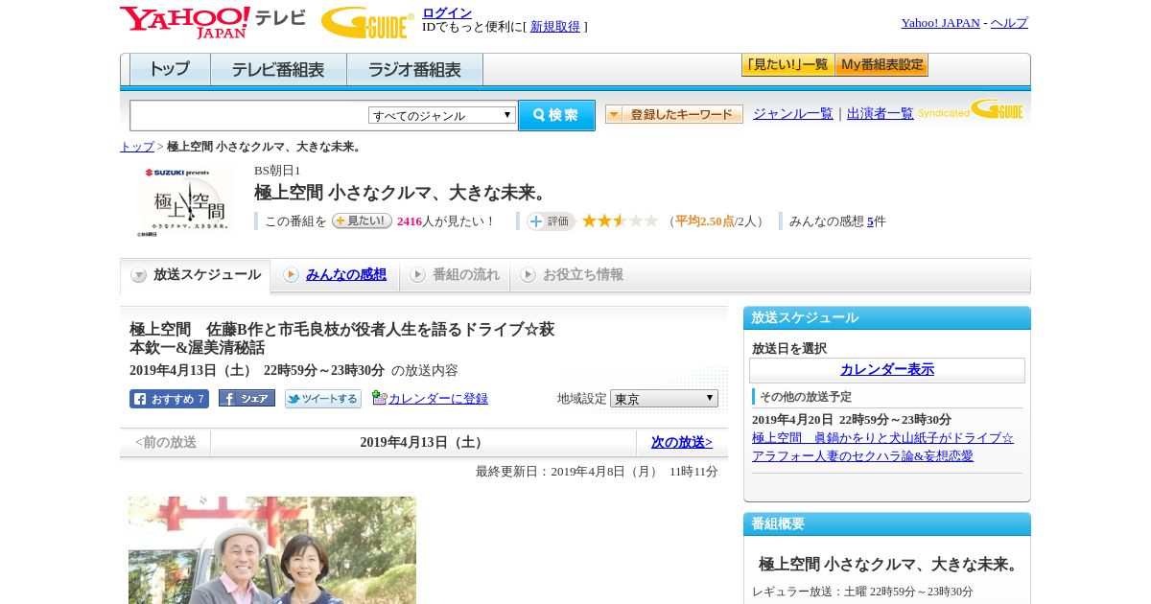The image size is (1151, 604).
Task: Open the 新規取得 registration link
Action: [555, 27]
